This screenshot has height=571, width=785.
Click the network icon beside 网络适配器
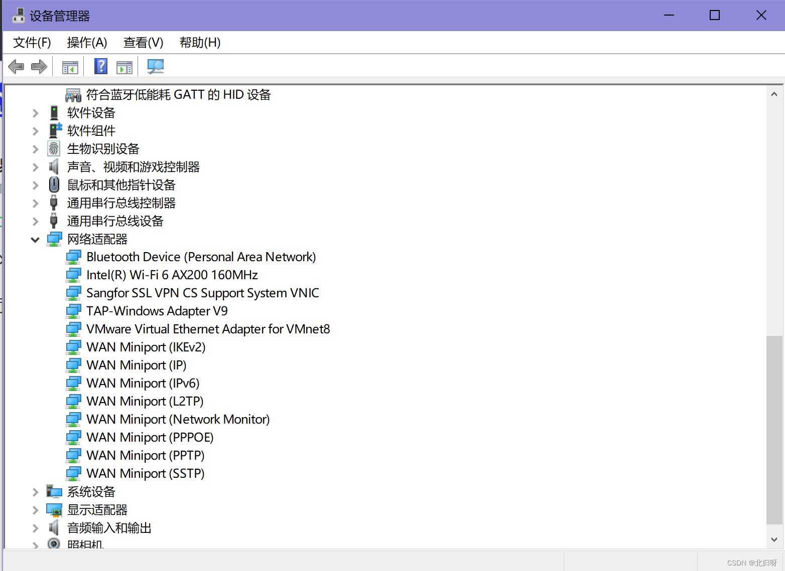coord(54,239)
